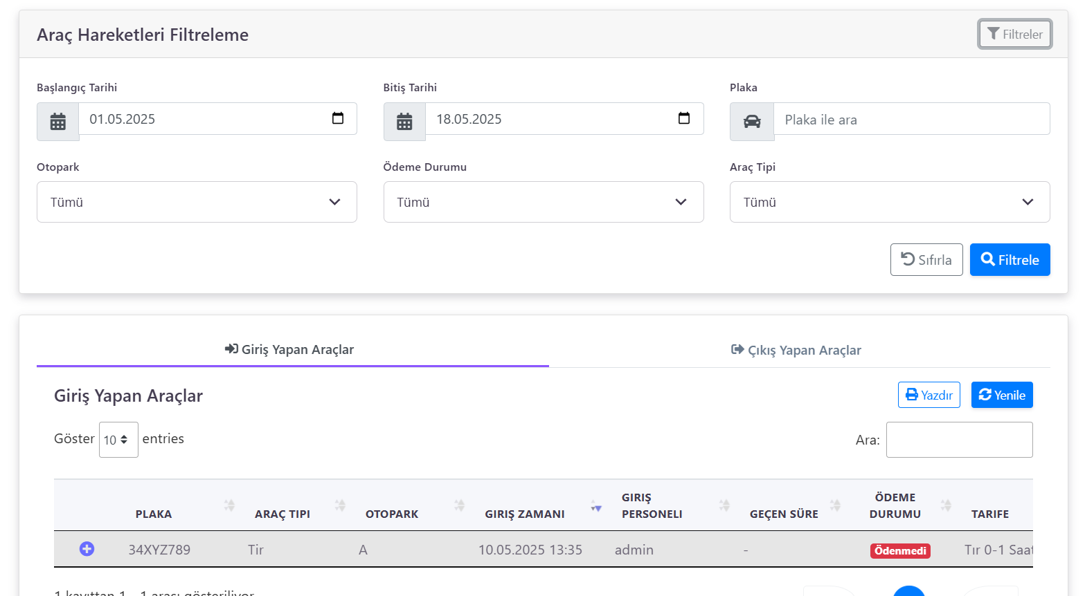Sort table by Plaka column
Viewport: 1085px width, 596px height.
pos(154,514)
